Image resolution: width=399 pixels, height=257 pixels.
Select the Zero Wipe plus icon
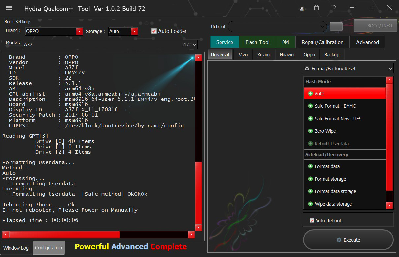click(310, 131)
